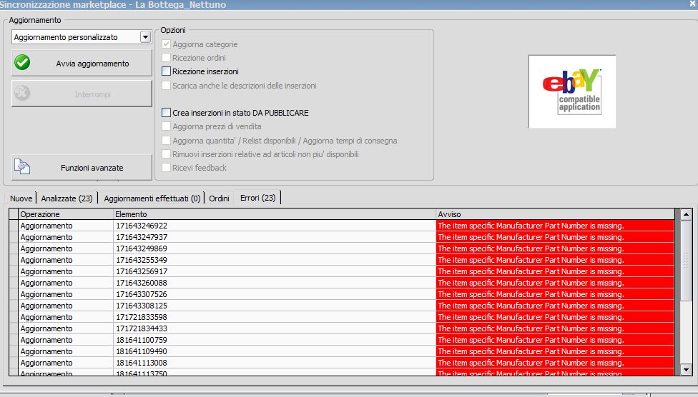Toggle the Ricezione ordini checkbox
Image resolution: width=698 pixels, height=397 pixels.
(166, 57)
